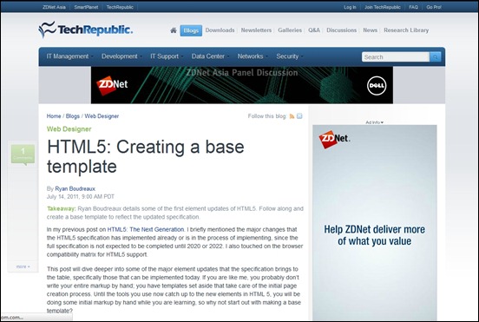The width and height of the screenshot is (479, 322).
Task: Click Blogs in the breadcrumb
Action: tap(73, 116)
